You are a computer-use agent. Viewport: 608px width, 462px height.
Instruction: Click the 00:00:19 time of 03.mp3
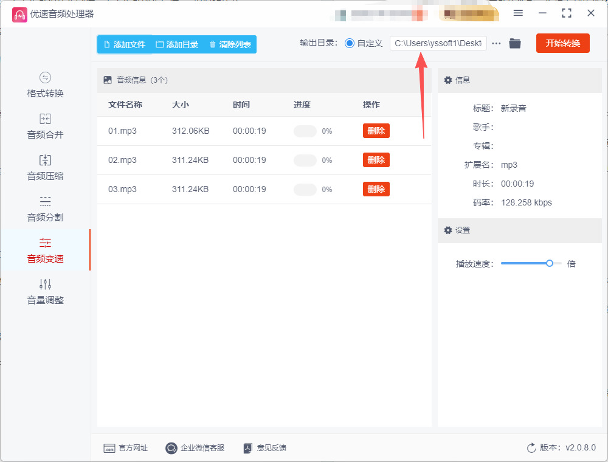pyautogui.click(x=249, y=189)
